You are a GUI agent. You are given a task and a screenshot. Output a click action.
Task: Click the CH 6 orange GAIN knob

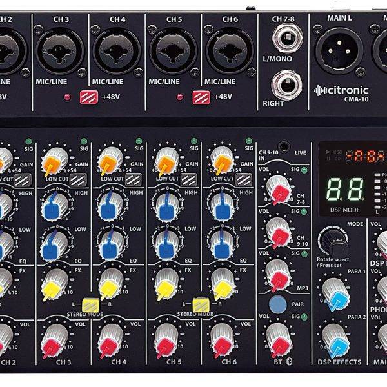click(x=222, y=161)
